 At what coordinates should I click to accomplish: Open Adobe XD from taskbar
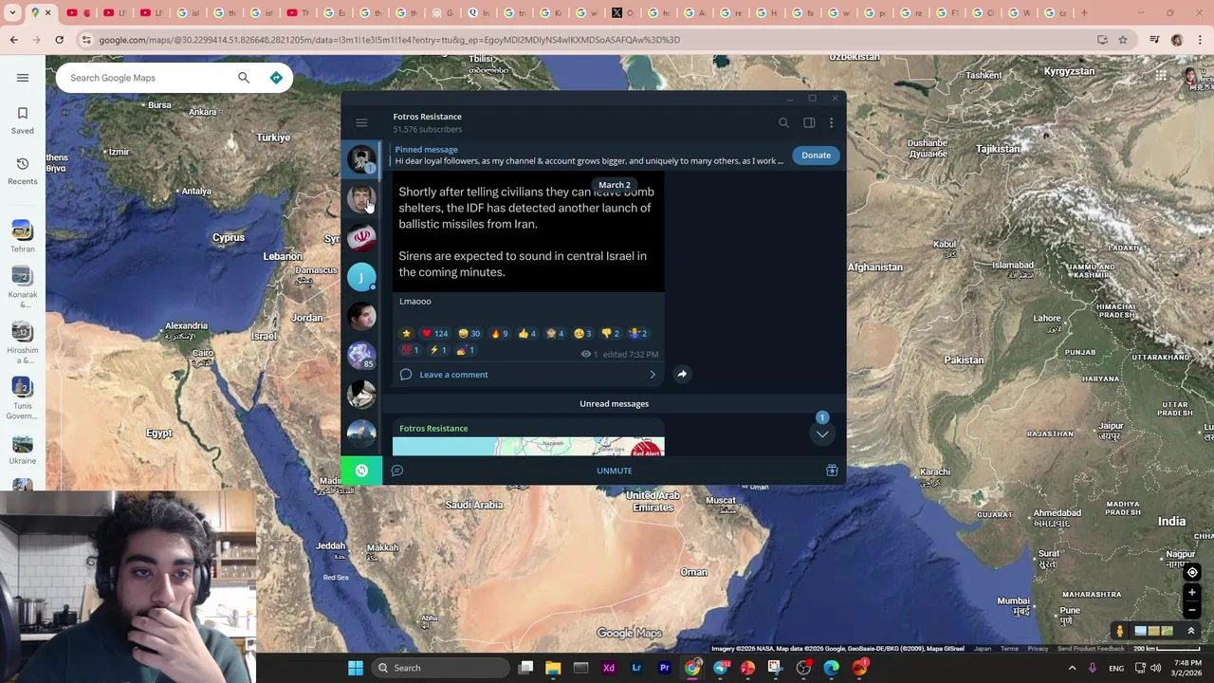(609, 668)
